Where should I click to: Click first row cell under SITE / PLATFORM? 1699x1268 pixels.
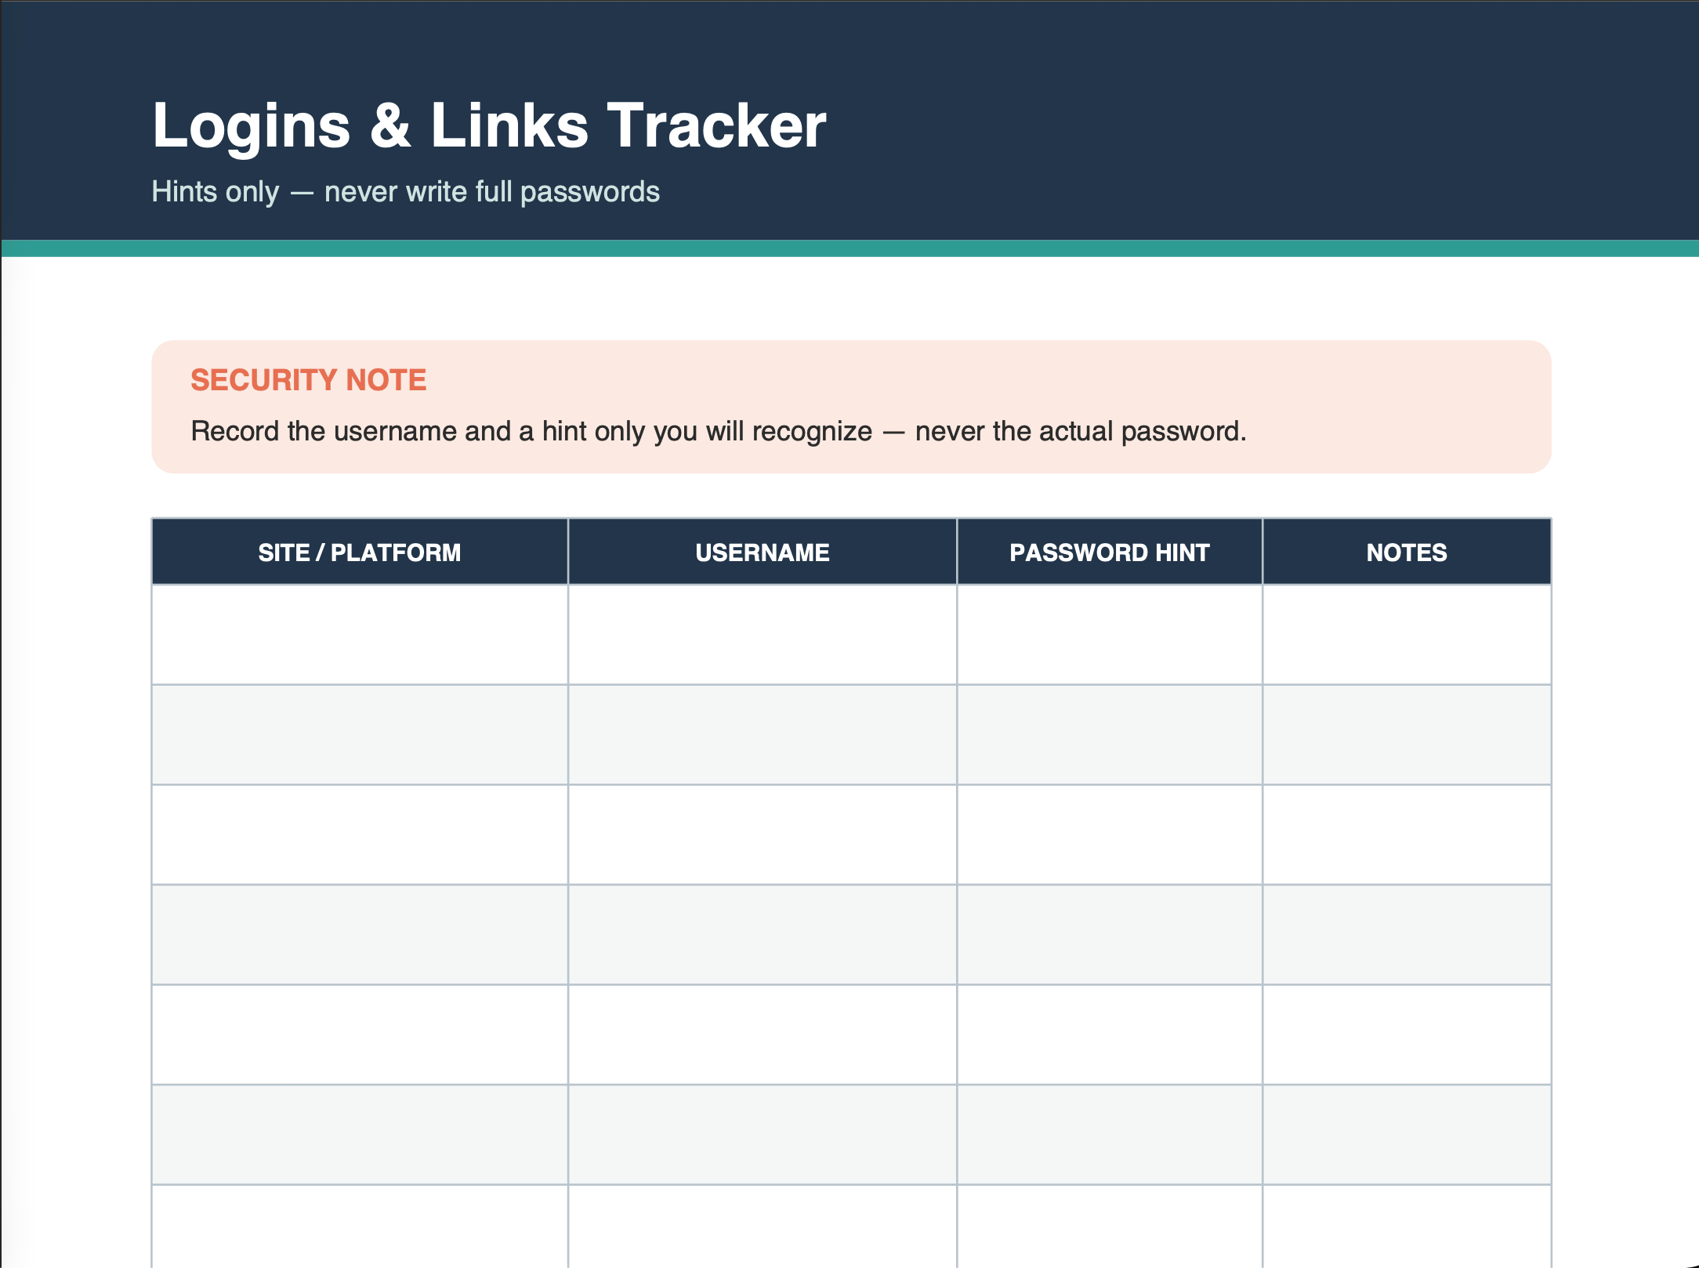point(360,635)
